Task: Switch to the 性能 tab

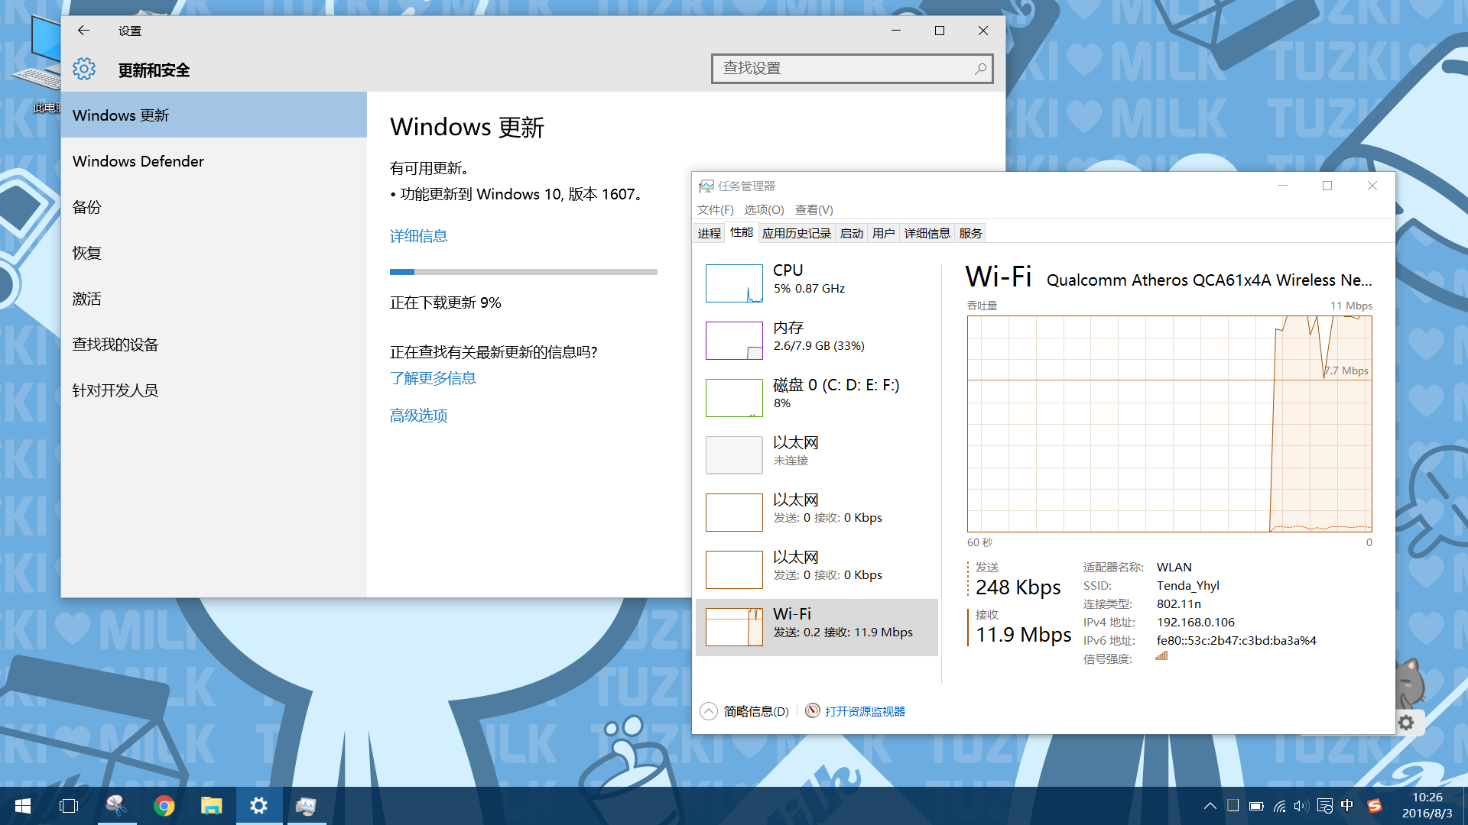Action: (x=741, y=232)
